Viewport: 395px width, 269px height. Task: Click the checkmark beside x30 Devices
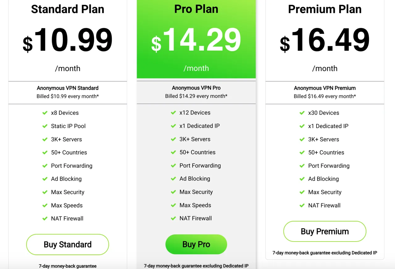(302, 113)
